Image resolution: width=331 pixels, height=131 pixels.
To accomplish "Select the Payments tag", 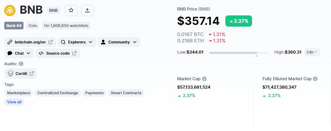I will 94,93.
